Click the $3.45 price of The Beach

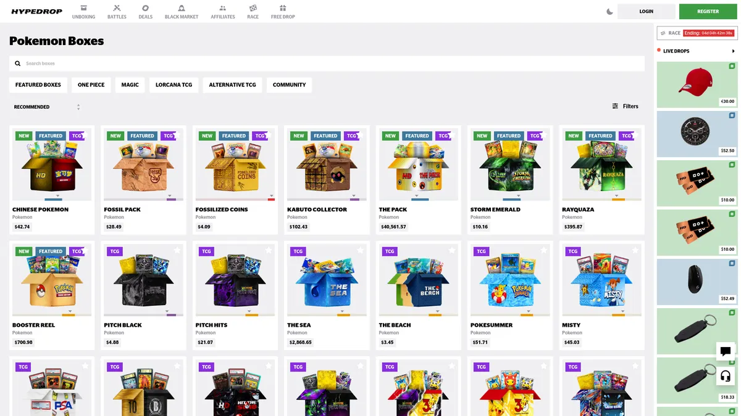pos(387,342)
